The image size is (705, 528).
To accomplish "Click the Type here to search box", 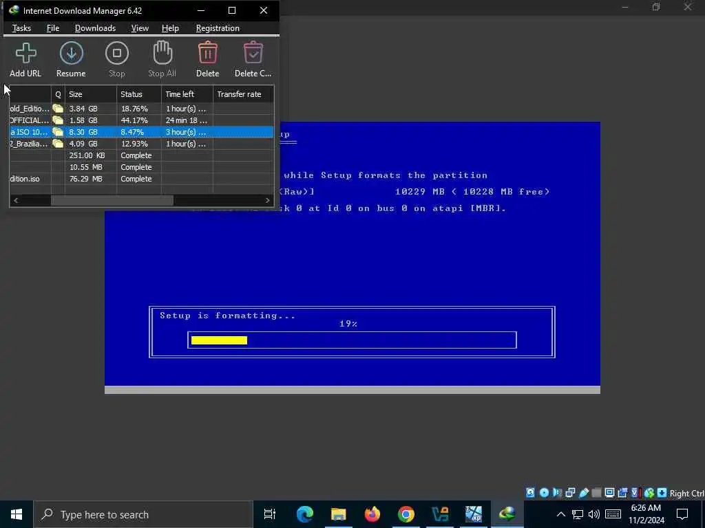I will tap(143, 514).
